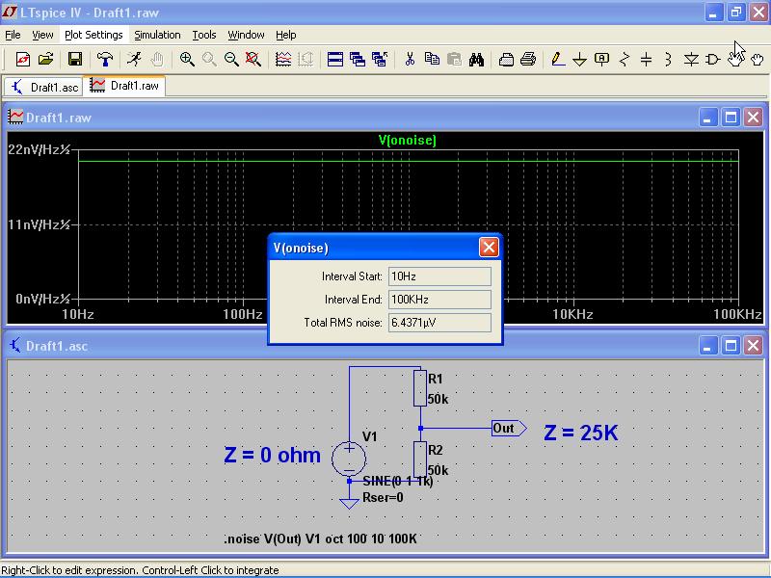Click the 'Z = 25K' annotation text

pyautogui.click(x=581, y=433)
